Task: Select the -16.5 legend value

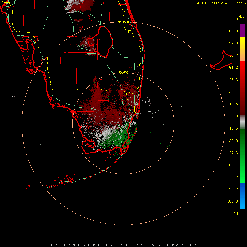Action: pyautogui.click(x=232, y=128)
